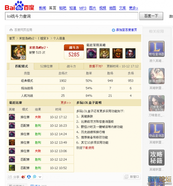Click hero icon of 10-12 16:23 match
The height and width of the screenshot is (186, 173).
pyautogui.click(x=12, y=125)
